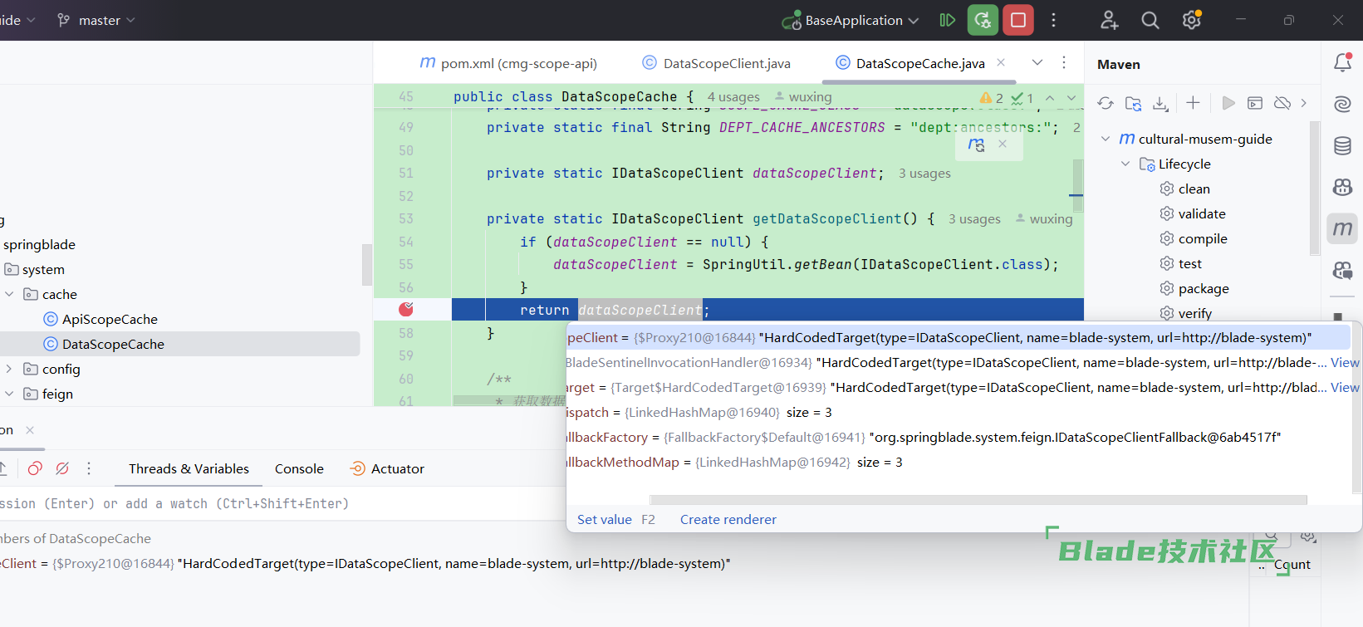Click View link on BladeSentinelInvocationHandler row
The height and width of the screenshot is (627, 1363).
1345,362
